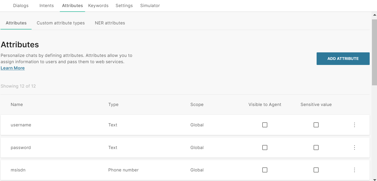Open the Settings tab
Image resolution: width=377 pixels, height=181 pixels.
coord(124,6)
